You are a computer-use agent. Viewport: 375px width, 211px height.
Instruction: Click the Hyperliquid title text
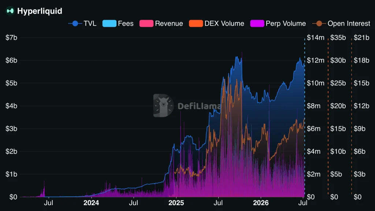point(40,11)
